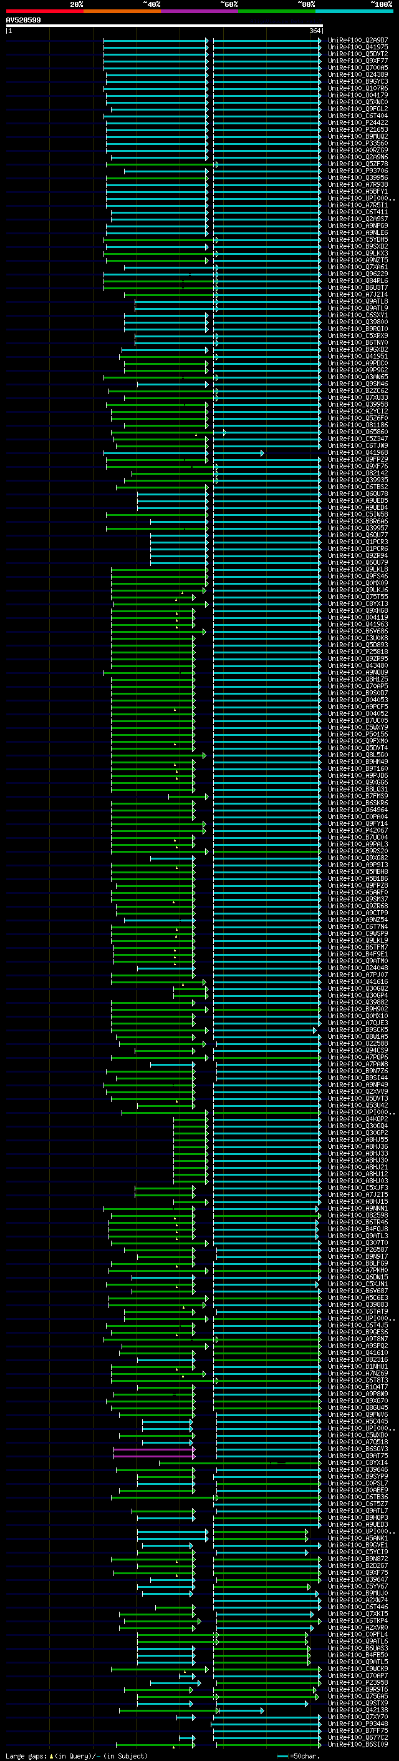Select label UniRef100_Q9FXM0
Image resolution: width=399 pixels, height=1761 pixels.
358,741
